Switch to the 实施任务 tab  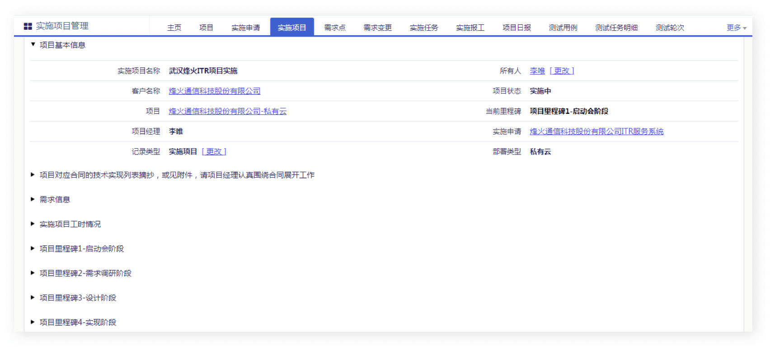tap(424, 28)
